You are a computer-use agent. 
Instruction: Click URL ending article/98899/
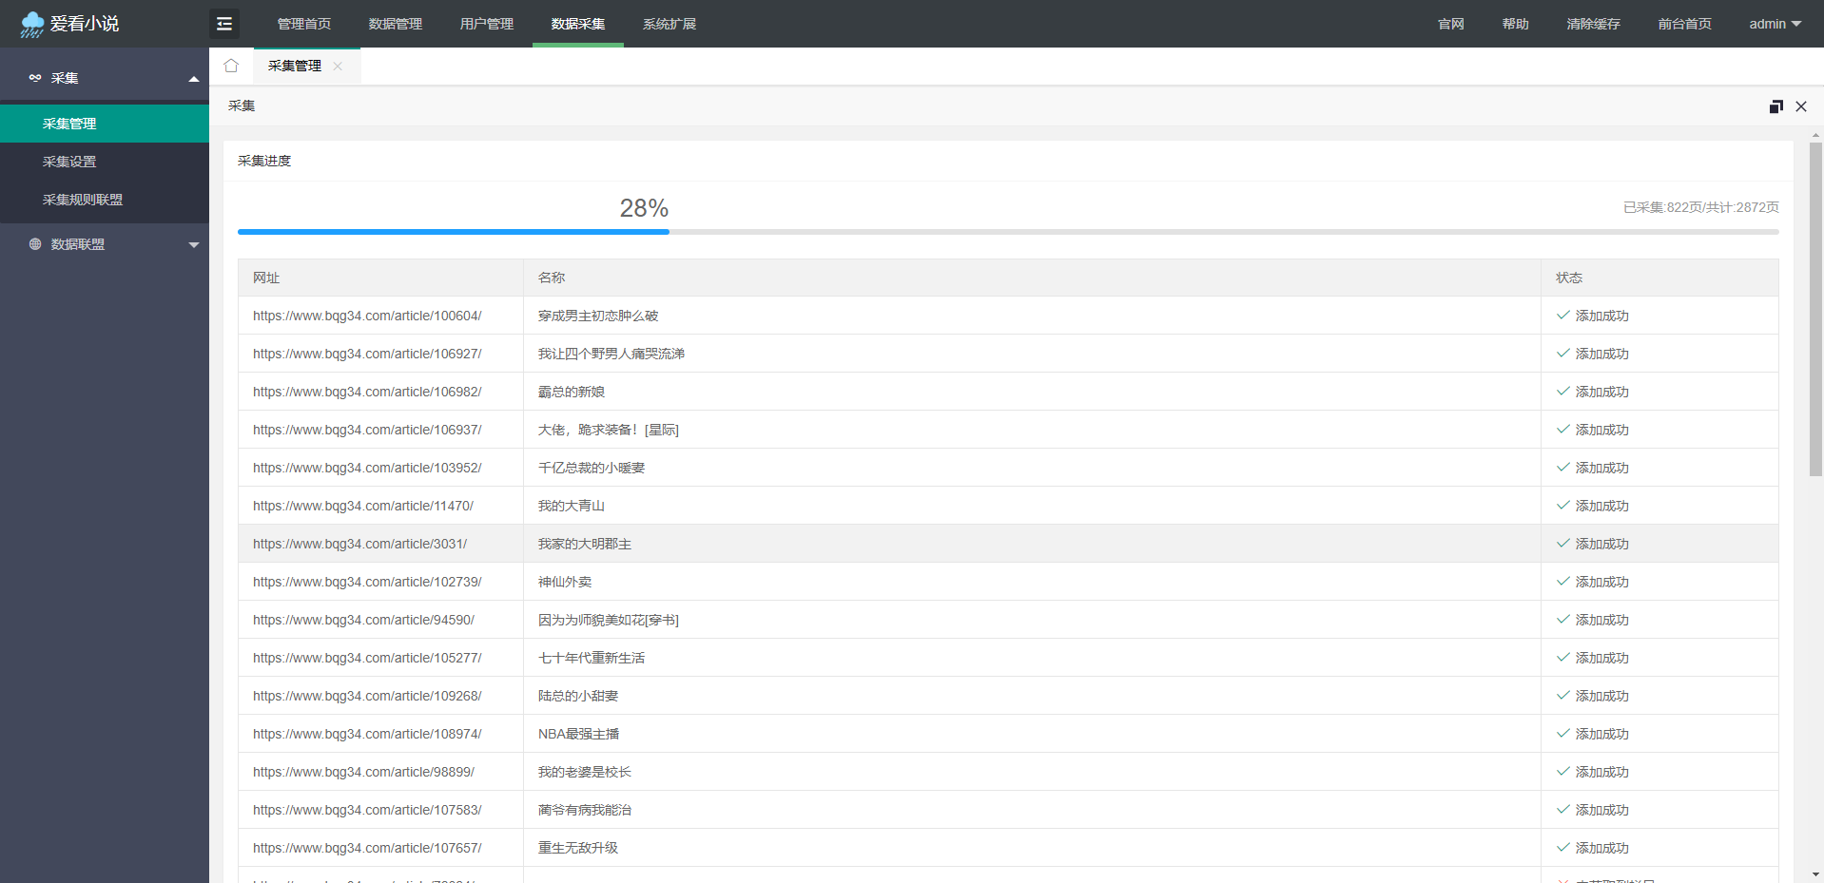coord(363,772)
